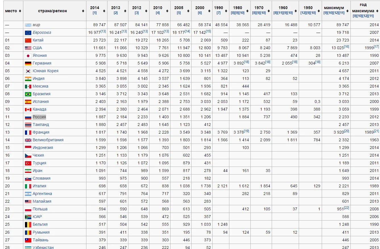
Task: Sort table by 2010 column arrows
Action: [167, 11]
